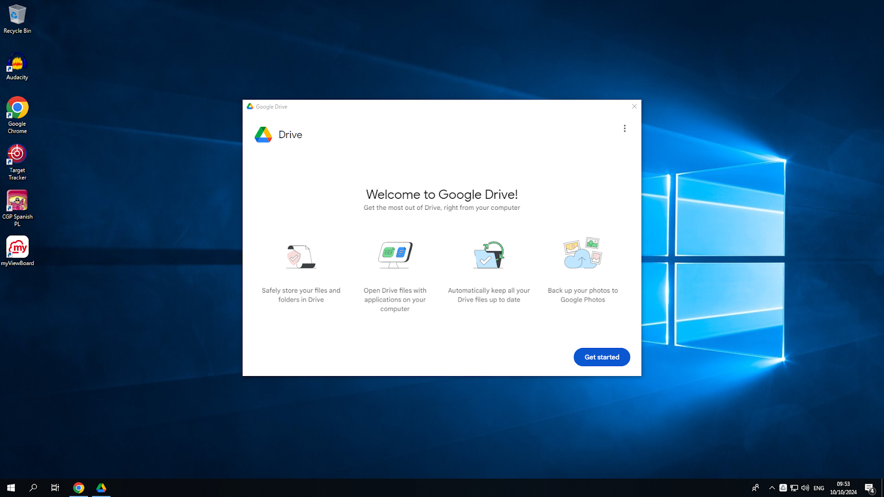Screen dimensions: 884x497
Task: Open the Action Center notifications
Action: coord(870,488)
